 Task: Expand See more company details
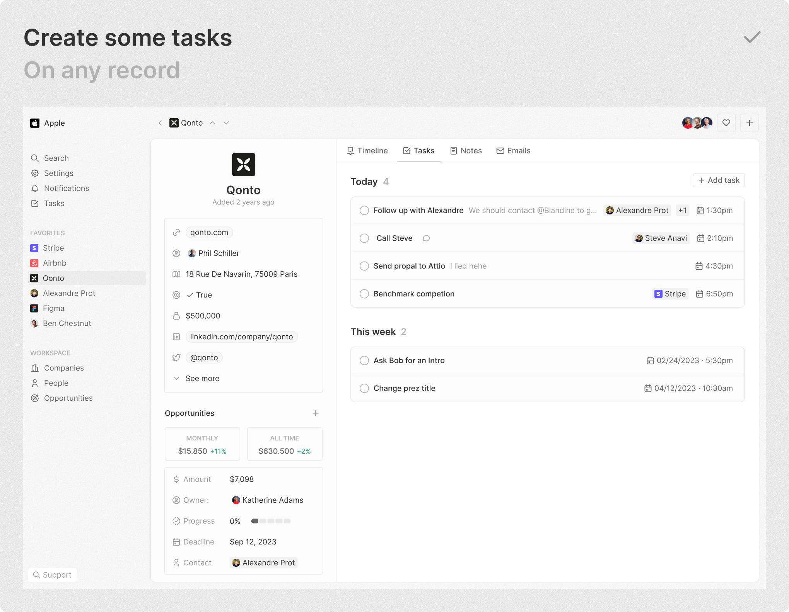202,378
